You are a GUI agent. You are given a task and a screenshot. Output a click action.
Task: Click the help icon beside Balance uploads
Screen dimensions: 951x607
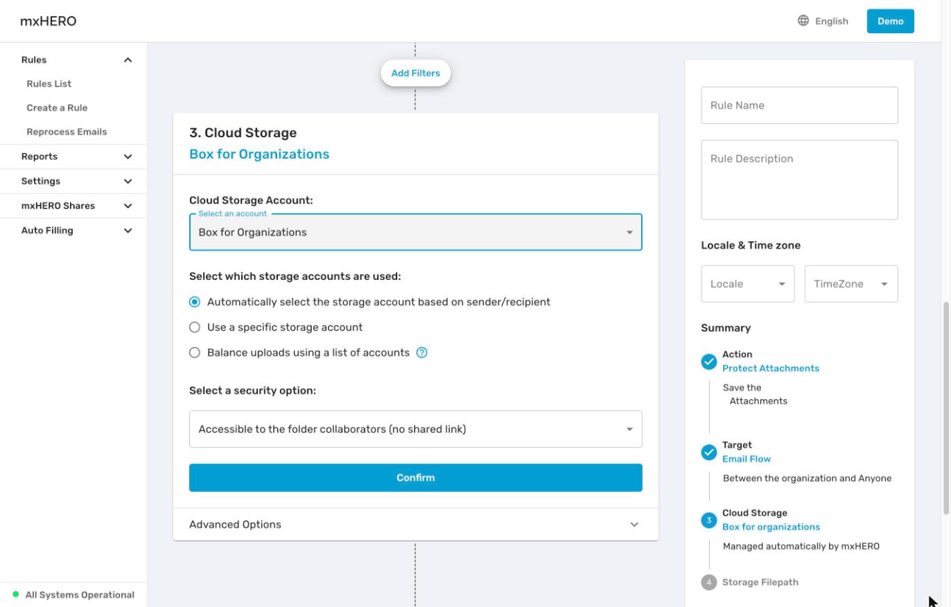pyautogui.click(x=421, y=353)
